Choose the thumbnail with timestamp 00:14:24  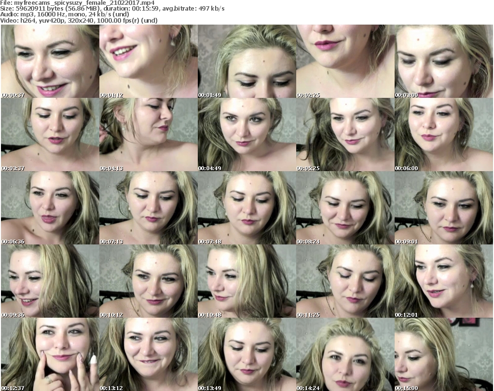(345, 354)
